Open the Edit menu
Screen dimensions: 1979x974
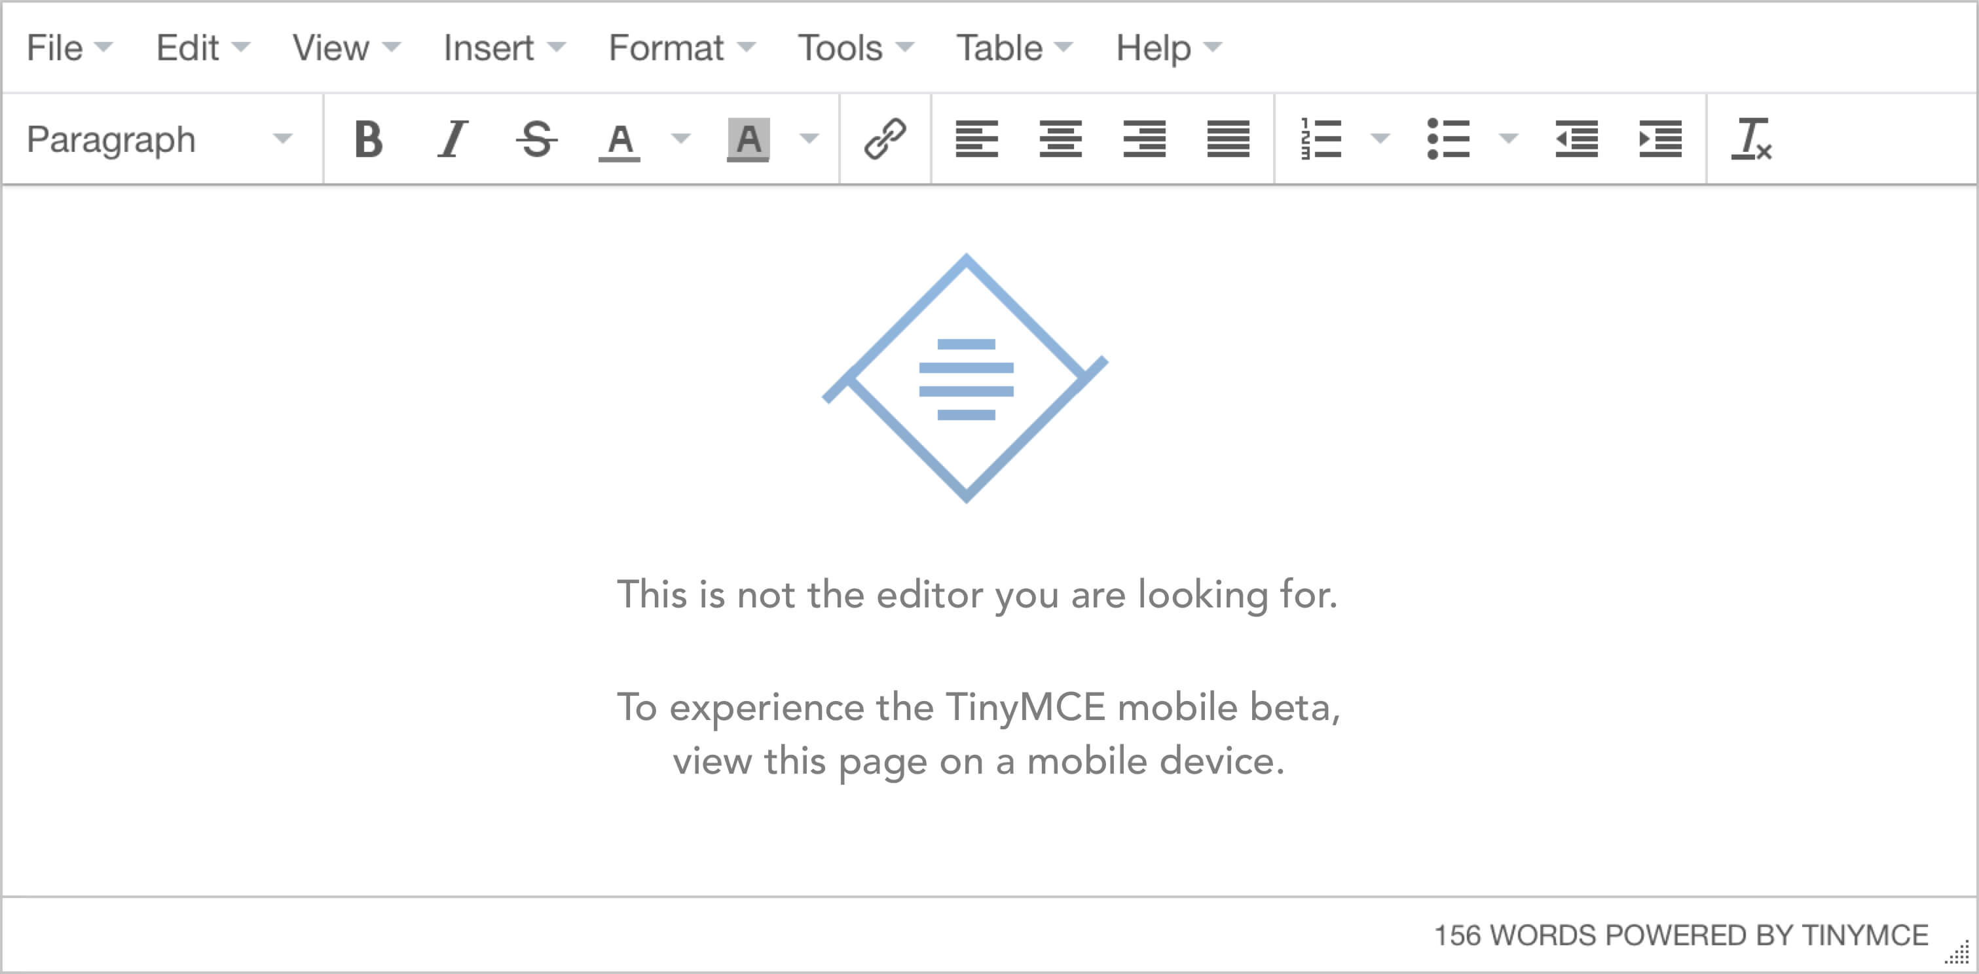coord(203,48)
